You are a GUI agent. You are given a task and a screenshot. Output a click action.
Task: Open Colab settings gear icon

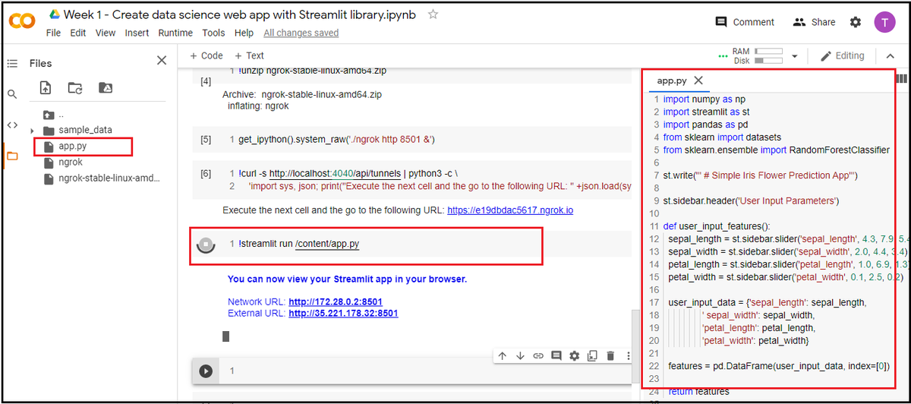(856, 22)
